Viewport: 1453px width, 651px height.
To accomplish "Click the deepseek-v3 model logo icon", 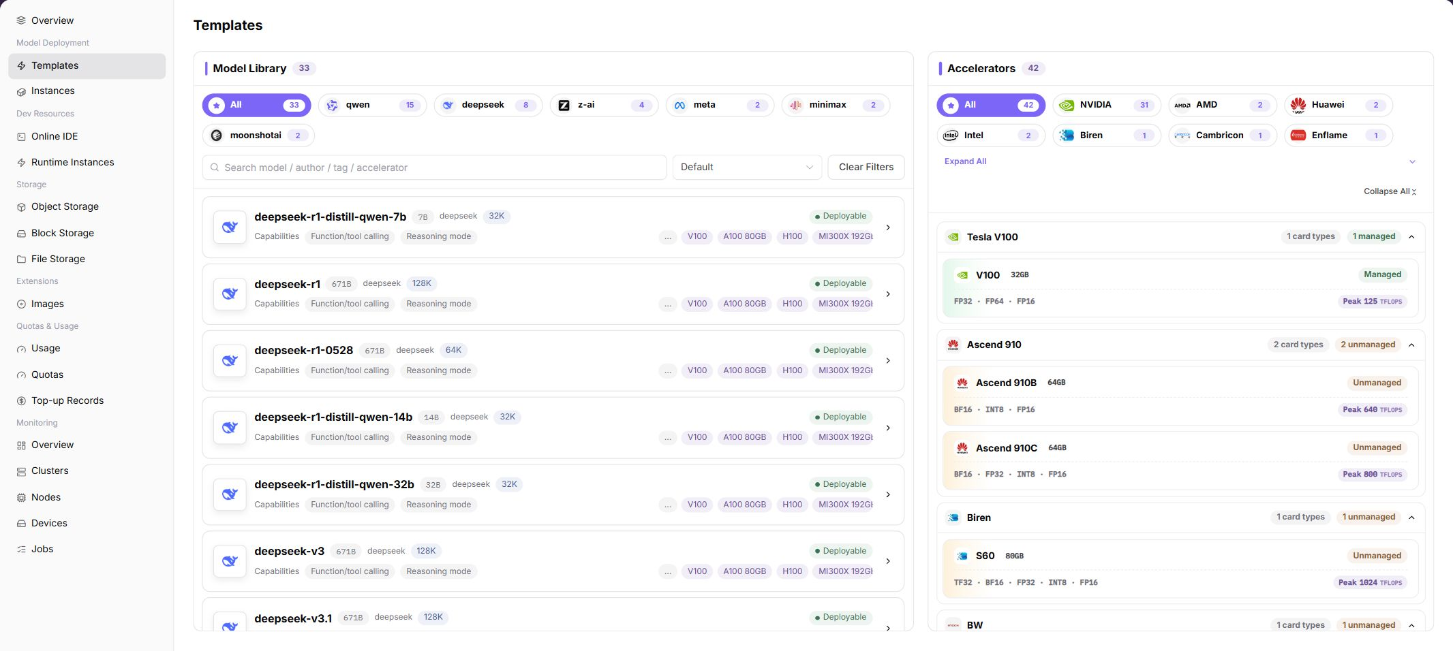I will click(x=230, y=561).
